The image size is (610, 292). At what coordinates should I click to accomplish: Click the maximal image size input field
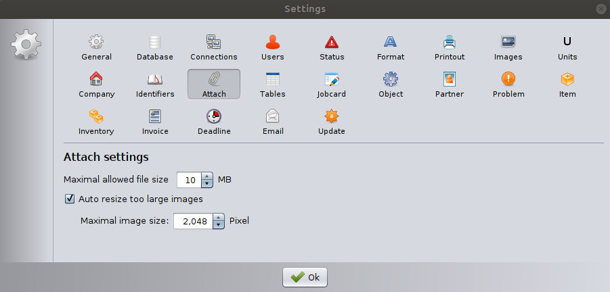coord(193,221)
